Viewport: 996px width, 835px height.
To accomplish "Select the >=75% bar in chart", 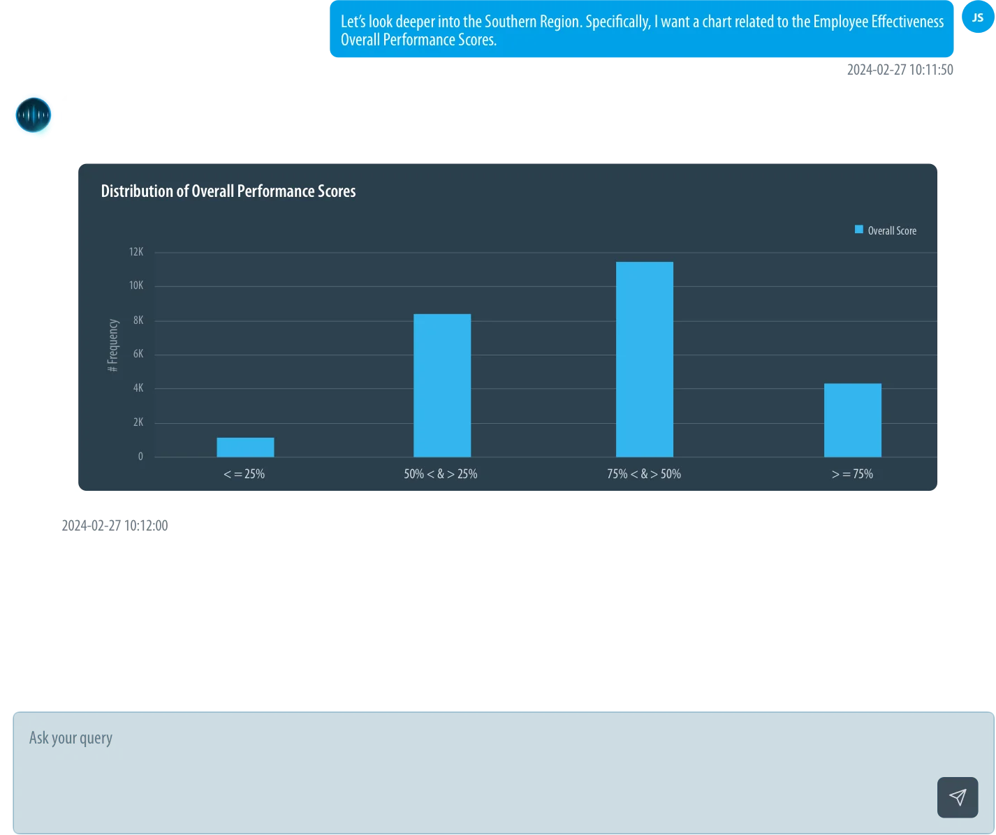I will 852,420.
